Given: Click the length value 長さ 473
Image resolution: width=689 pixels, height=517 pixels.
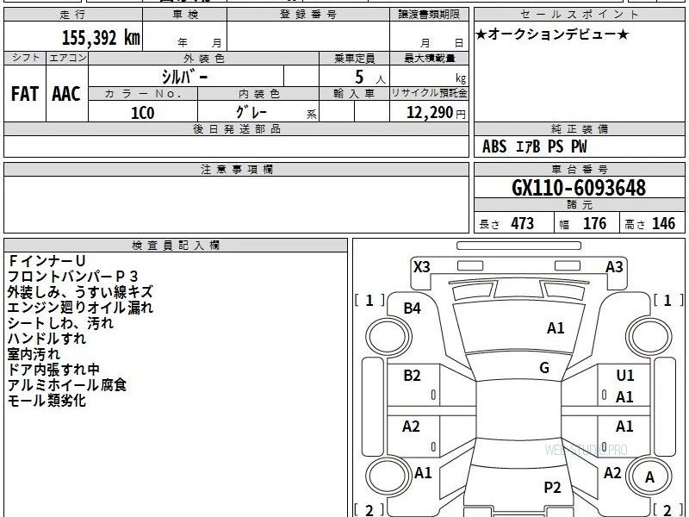Looking at the screenshot, I should 506,223.
